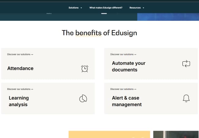Open the Solutions dropdown menu
199x138 pixels.
pyautogui.click(x=75, y=8)
